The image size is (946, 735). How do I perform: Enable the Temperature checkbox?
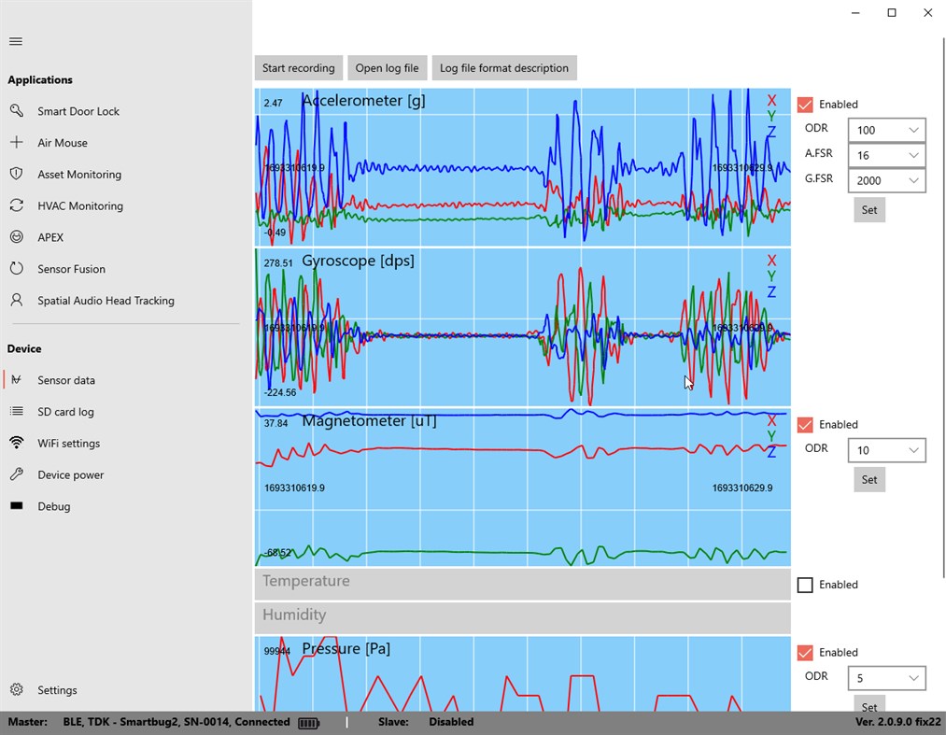point(805,585)
